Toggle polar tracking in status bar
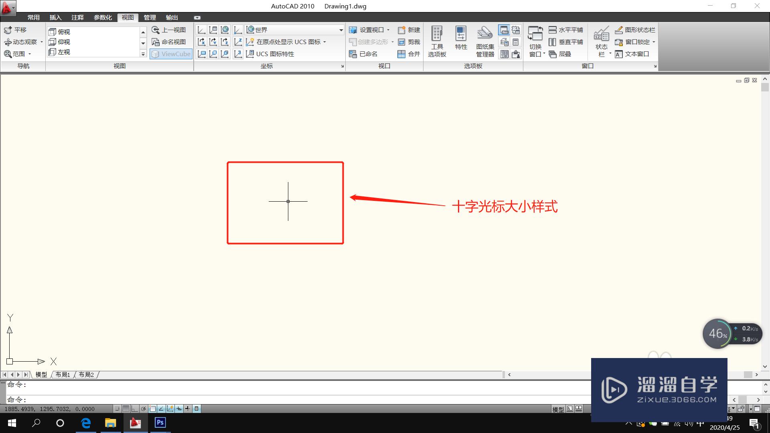The image size is (770, 433). tap(144, 409)
